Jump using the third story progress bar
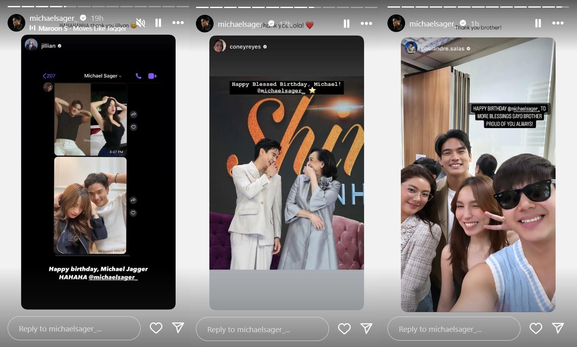The width and height of the screenshot is (577, 347). pyautogui.click(x=478, y=7)
